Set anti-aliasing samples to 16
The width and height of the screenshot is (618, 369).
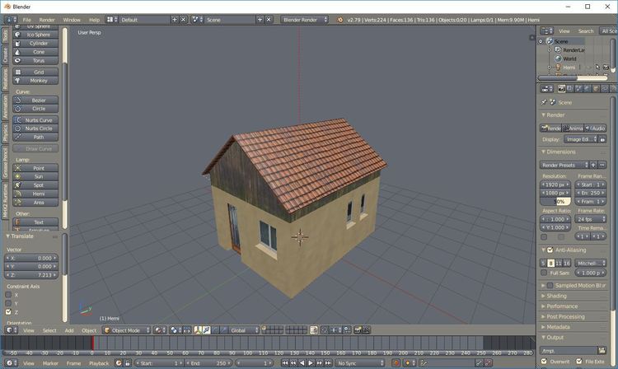[567, 263]
